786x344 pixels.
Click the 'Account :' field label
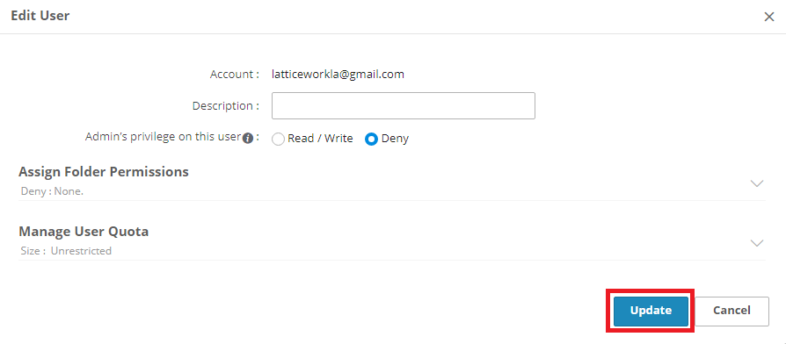tap(235, 75)
